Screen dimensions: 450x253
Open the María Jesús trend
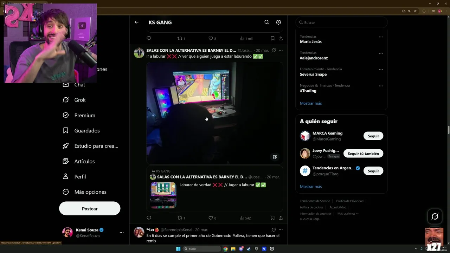tap(310, 41)
